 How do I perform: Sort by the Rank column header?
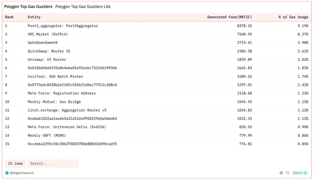coord(9,17)
